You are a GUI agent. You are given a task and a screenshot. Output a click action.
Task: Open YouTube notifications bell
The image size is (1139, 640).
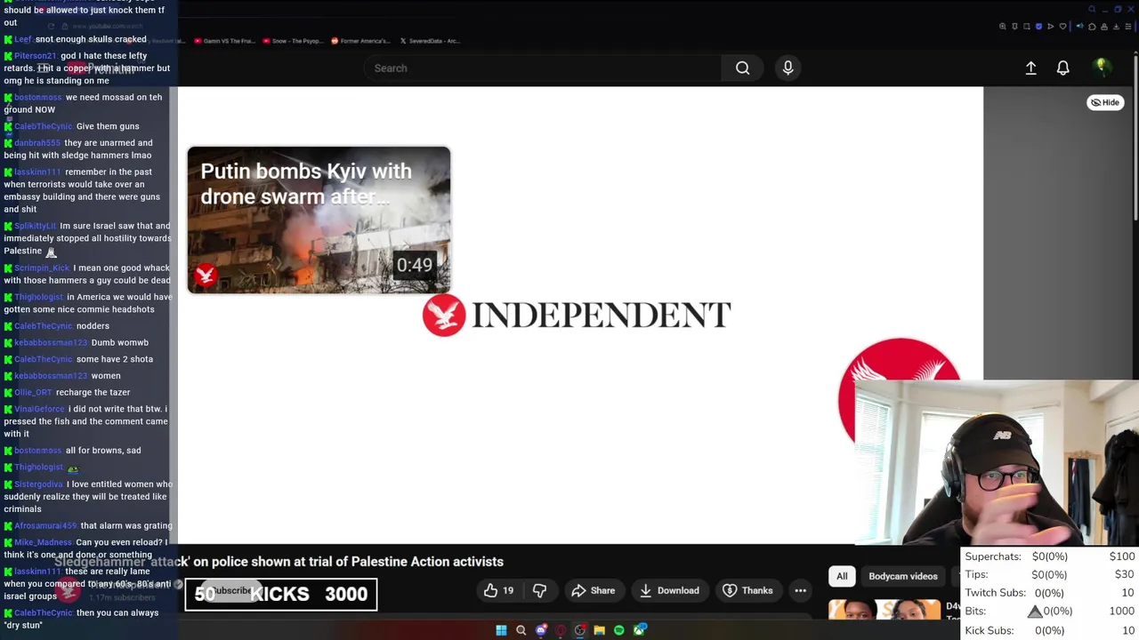pos(1062,68)
